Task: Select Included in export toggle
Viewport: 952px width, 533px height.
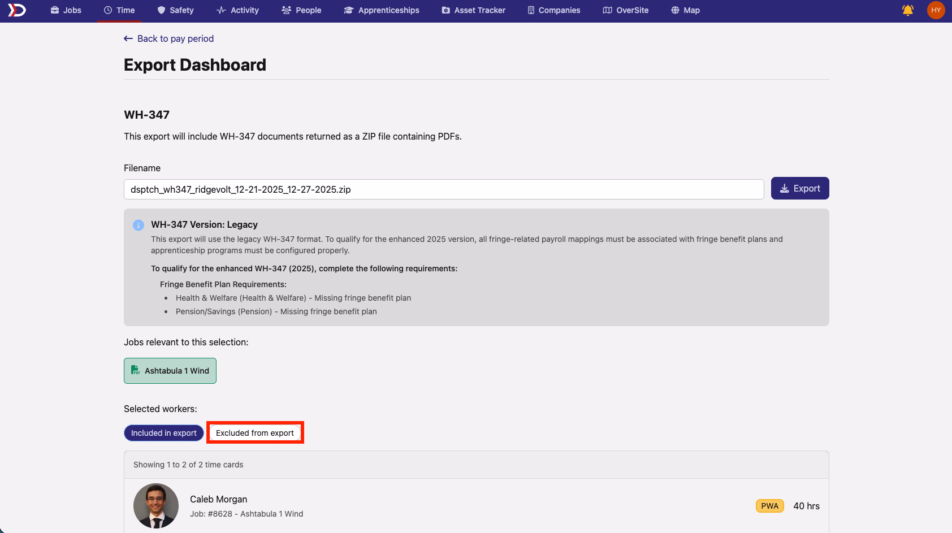Action: click(164, 433)
